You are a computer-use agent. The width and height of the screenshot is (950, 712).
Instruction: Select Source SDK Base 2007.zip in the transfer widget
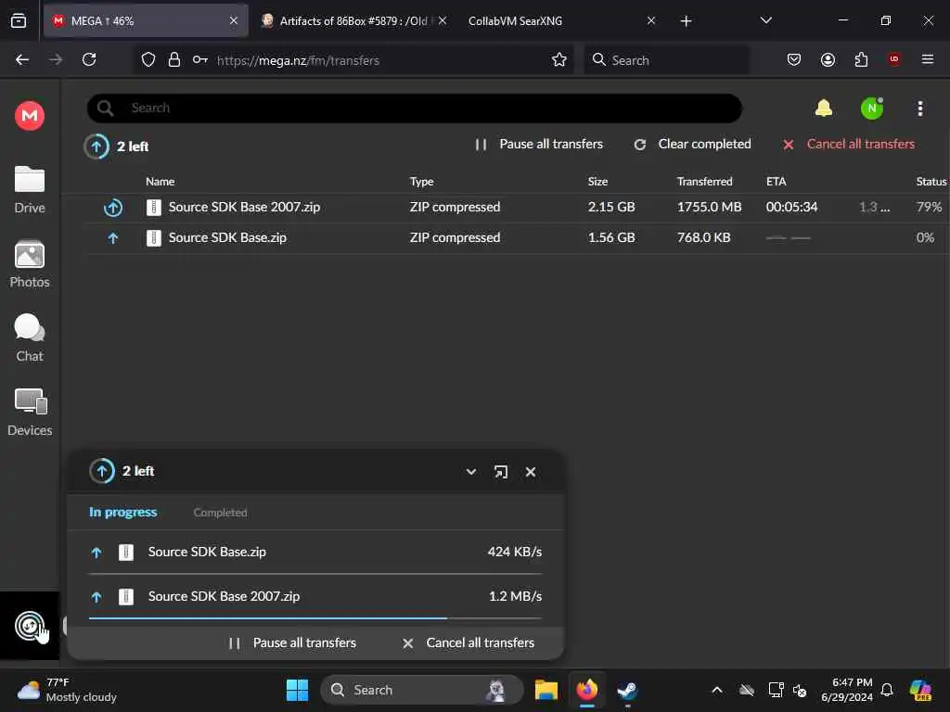coord(315,596)
